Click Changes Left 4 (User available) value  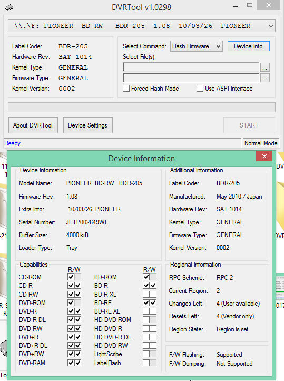coord(238,304)
